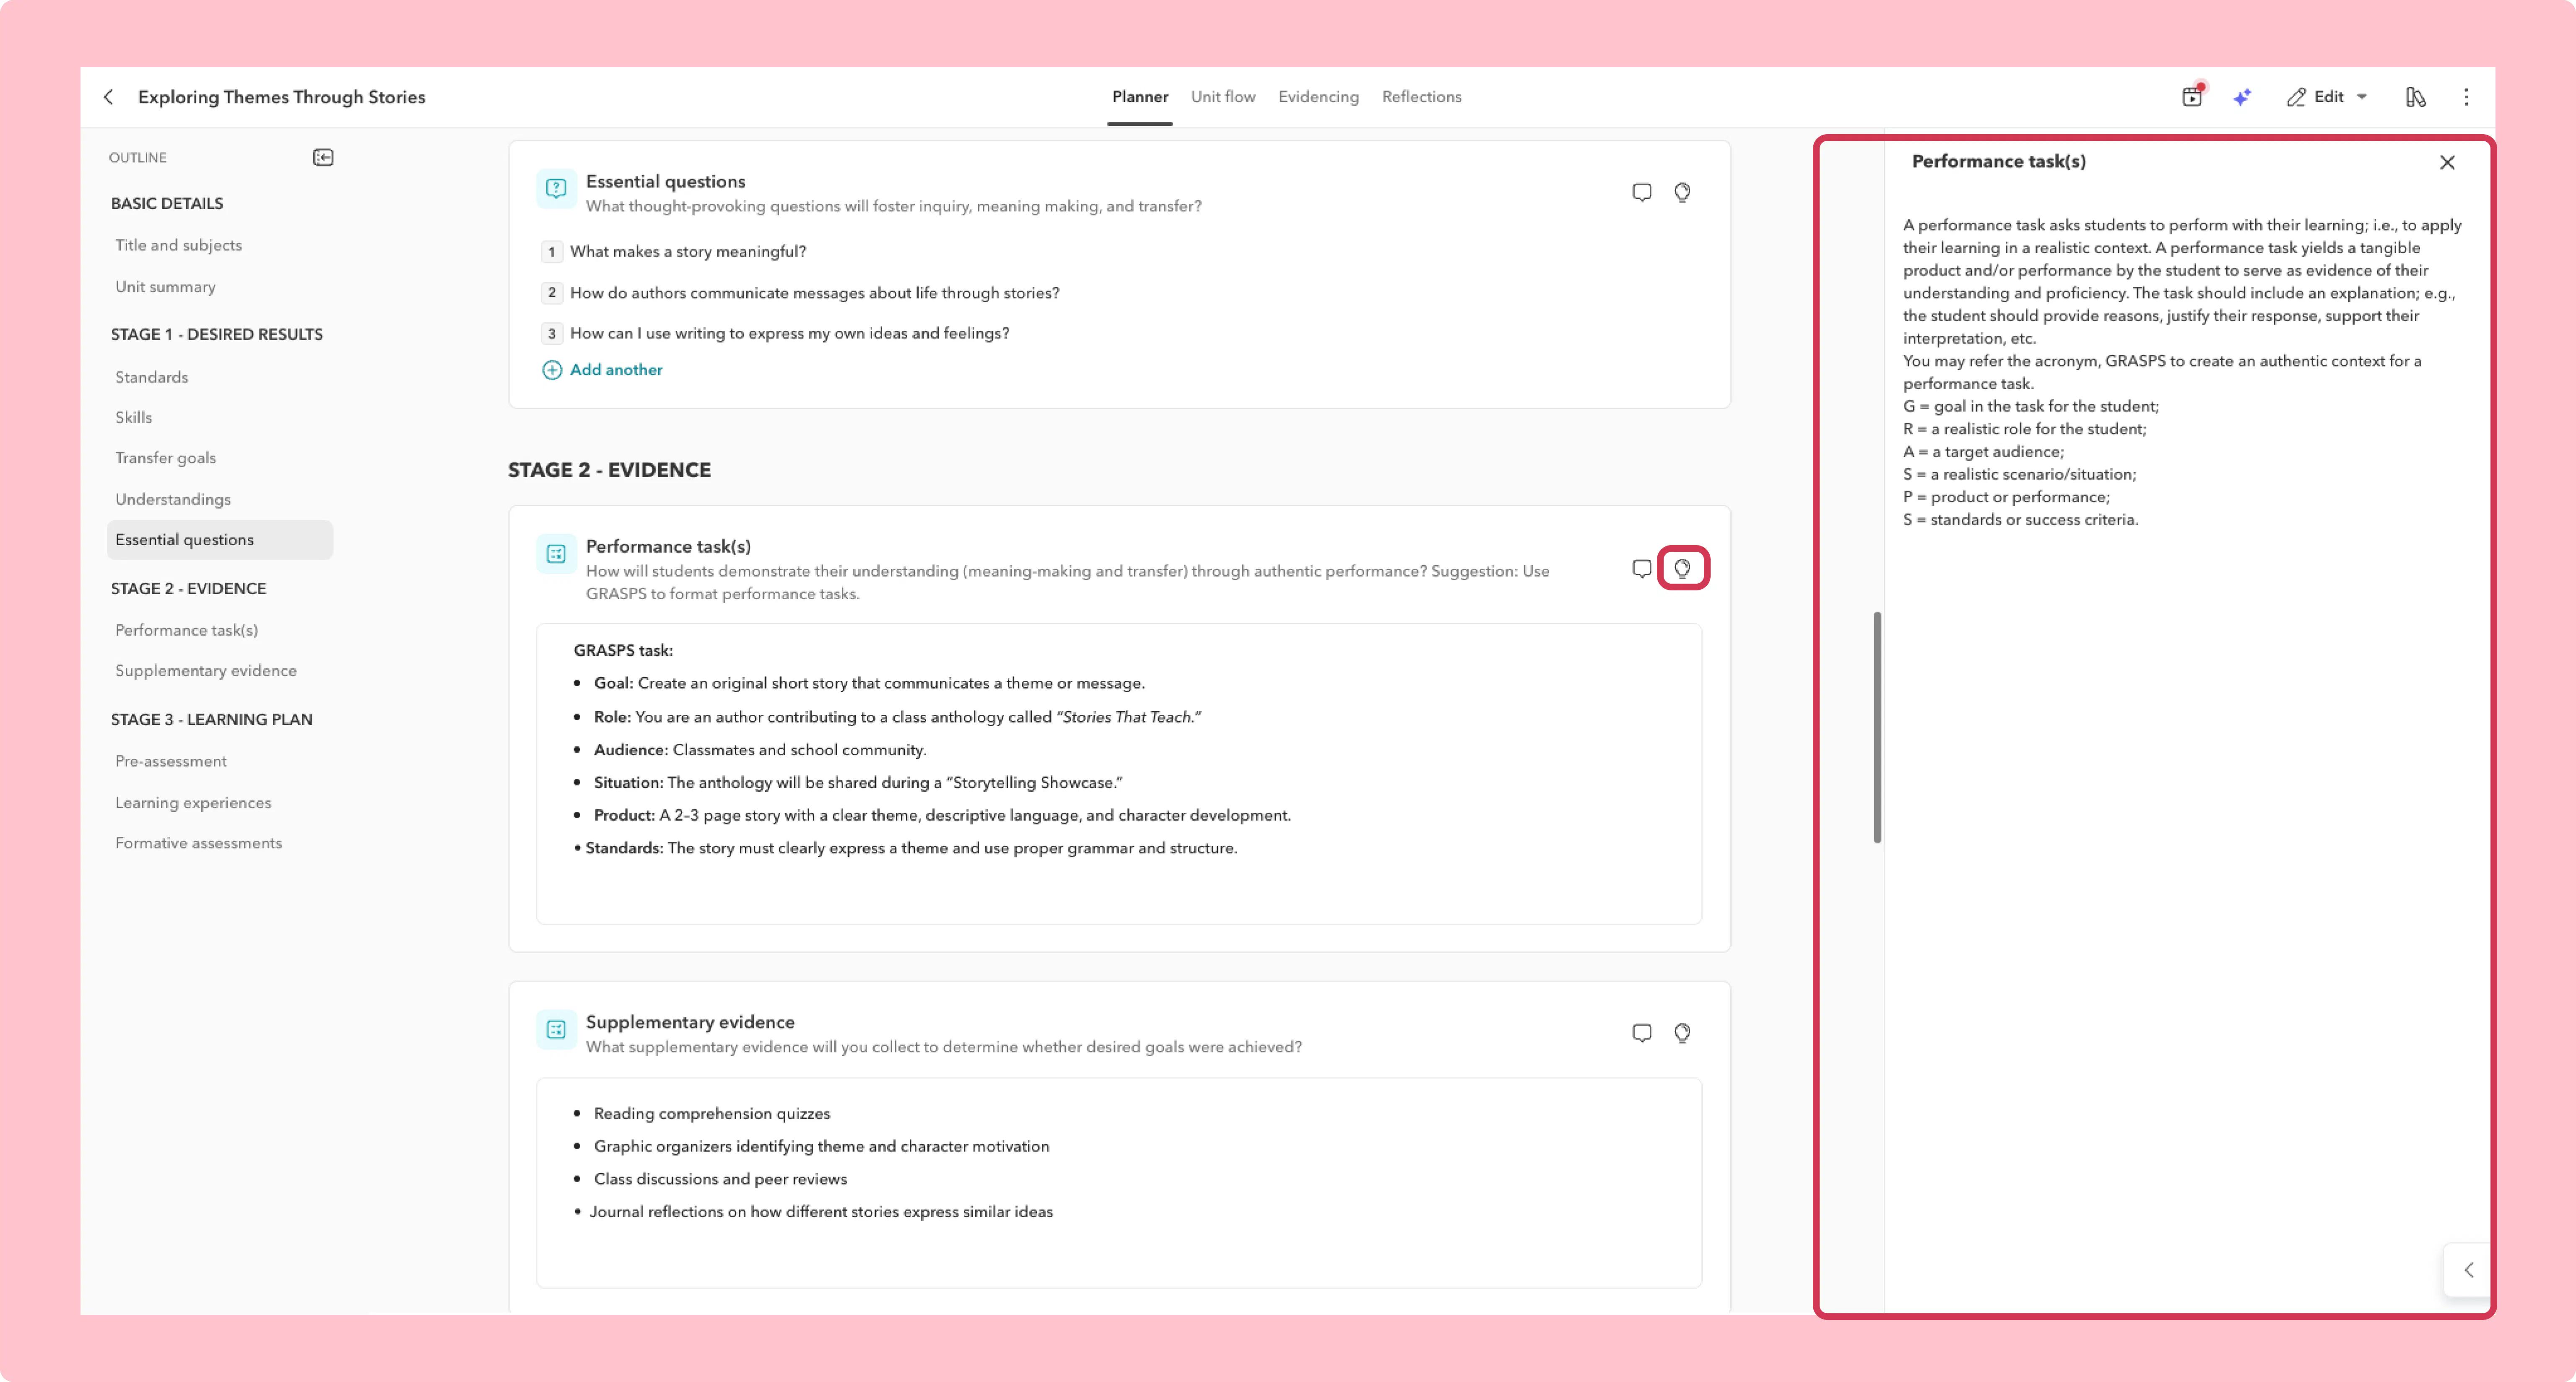Image resolution: width=2576 pixels, height=1382 pixels.
Task: Go back using the back arrow
Action: [108, 97]
